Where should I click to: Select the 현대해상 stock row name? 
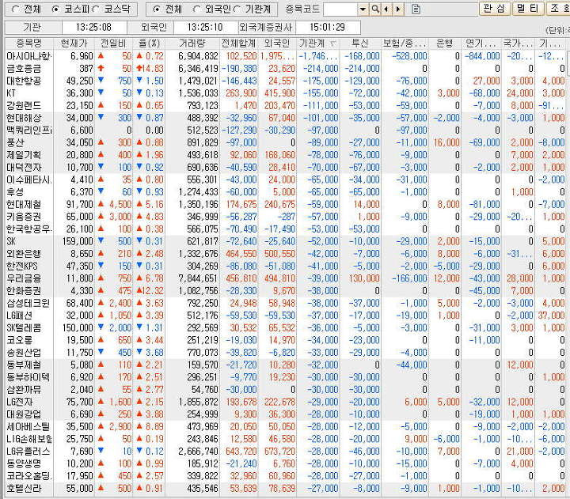coord(24,118)
